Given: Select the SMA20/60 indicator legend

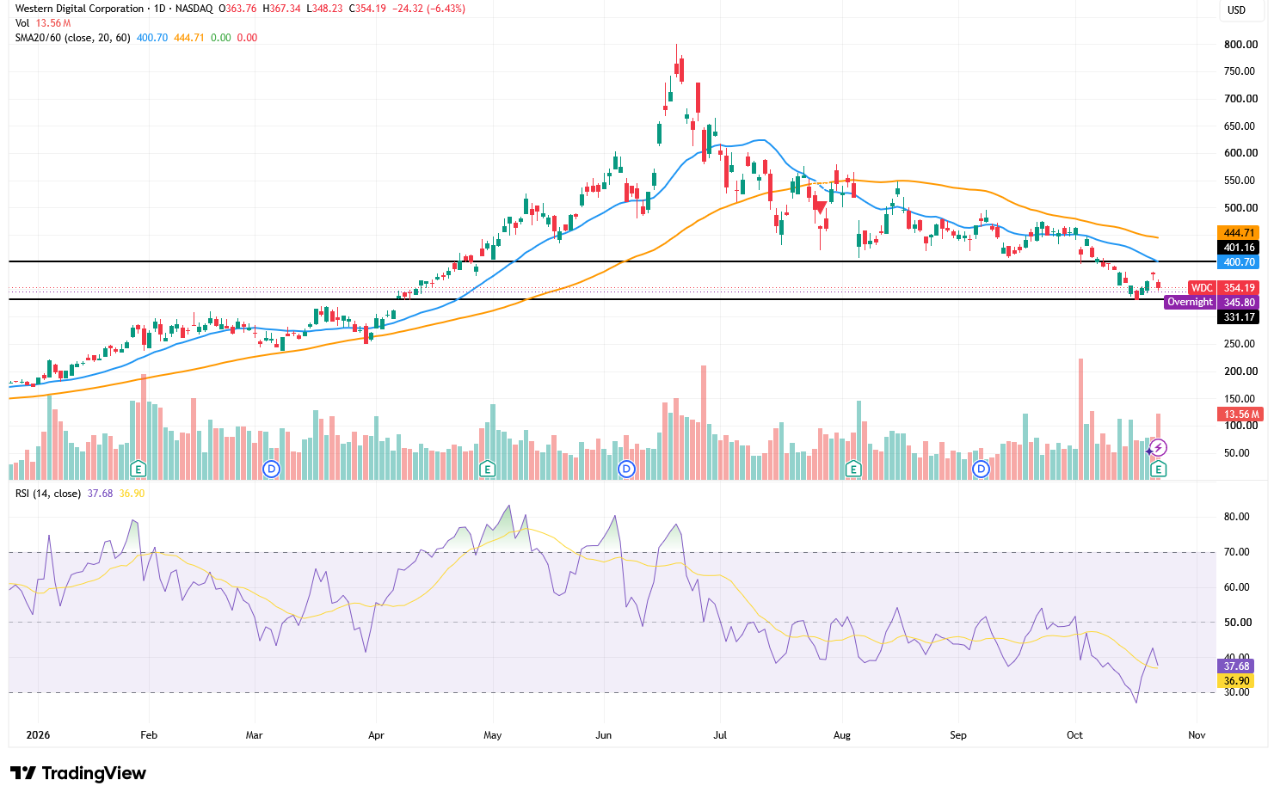Looking at the screenshot, I should click(x=73, y=38).
